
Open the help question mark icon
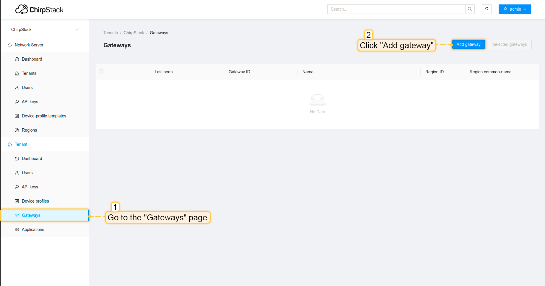487,9
